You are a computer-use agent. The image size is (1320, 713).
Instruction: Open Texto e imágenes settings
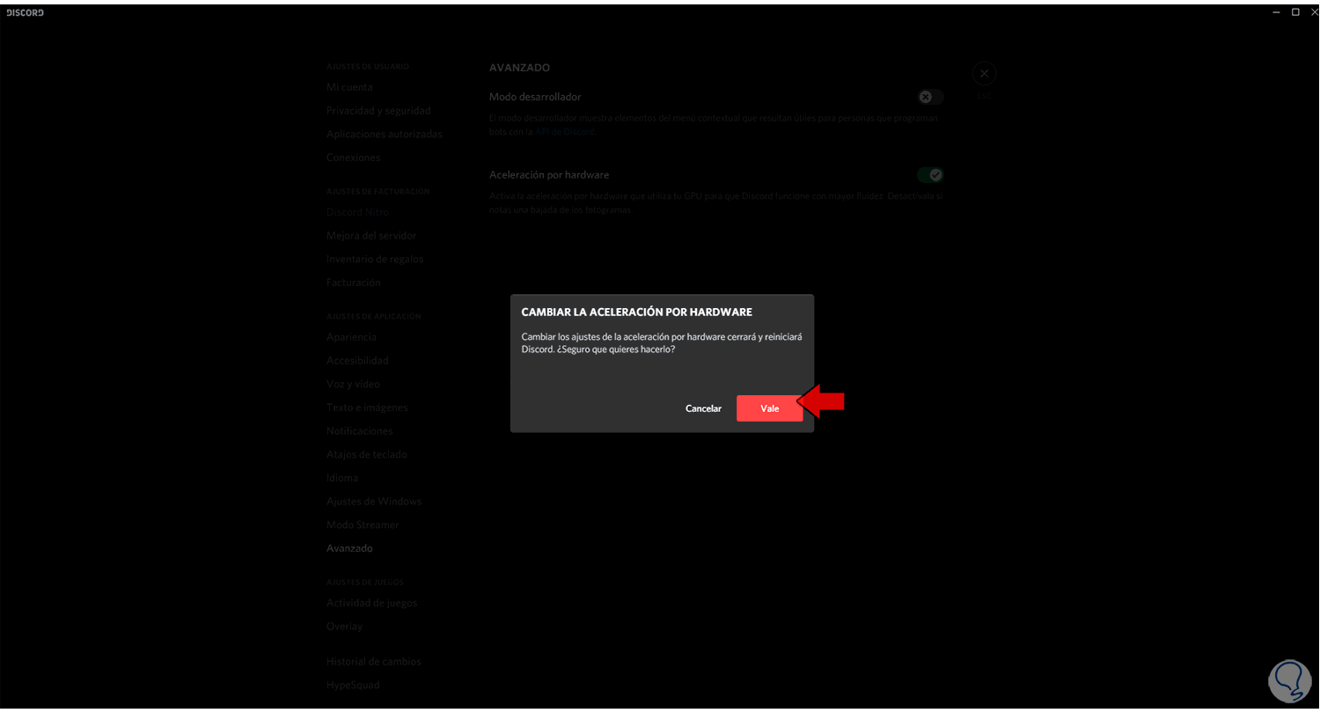click(x=367, y=408)
